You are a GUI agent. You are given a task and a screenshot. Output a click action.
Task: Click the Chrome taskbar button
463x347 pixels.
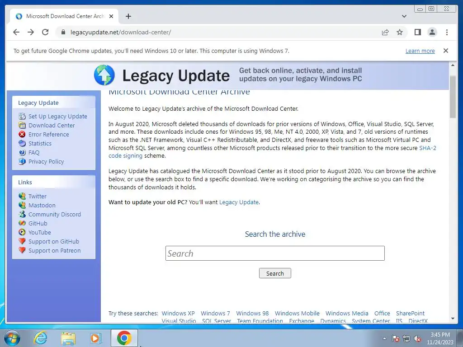pyautogui.click(x=124, y=338)
